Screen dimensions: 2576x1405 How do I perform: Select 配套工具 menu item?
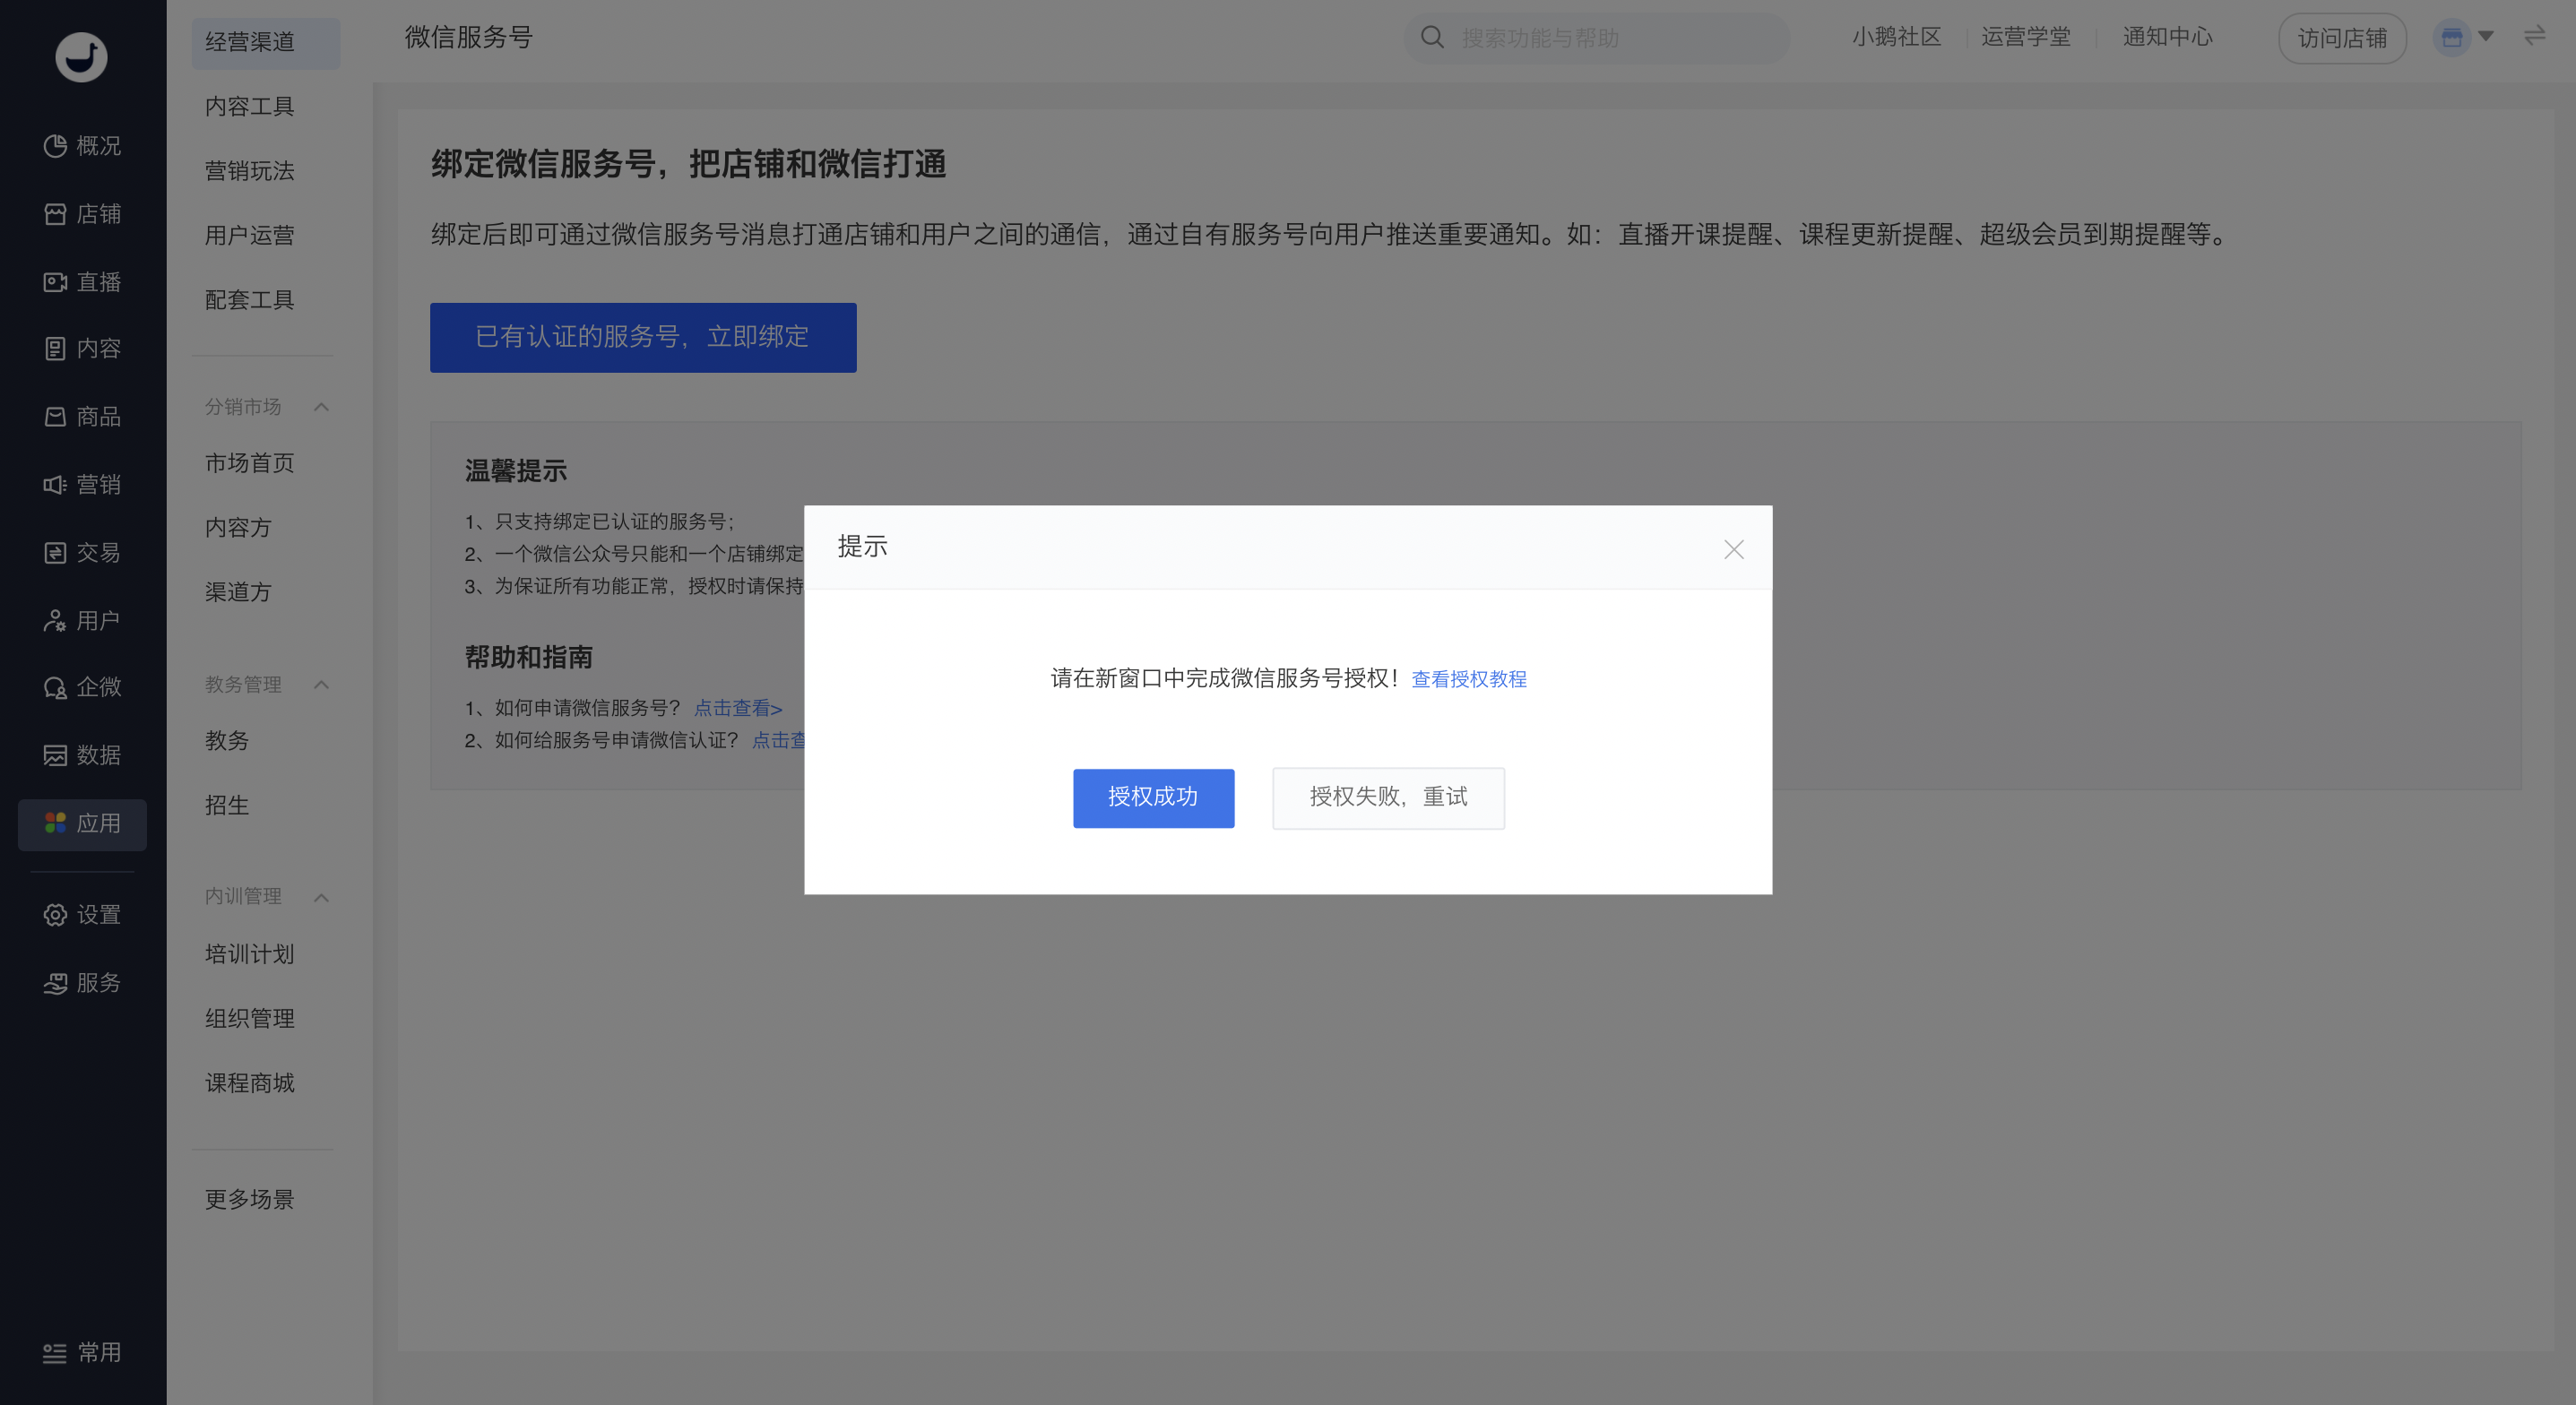click(250, 300)
